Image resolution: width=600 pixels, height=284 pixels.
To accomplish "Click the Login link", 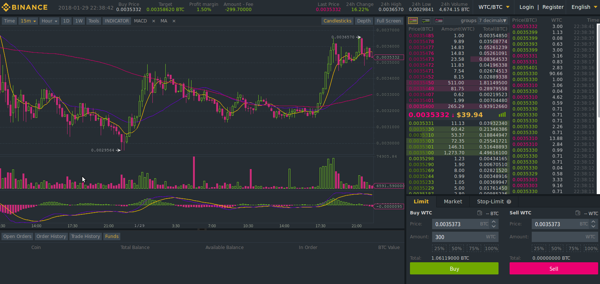I will coord(527,7).
